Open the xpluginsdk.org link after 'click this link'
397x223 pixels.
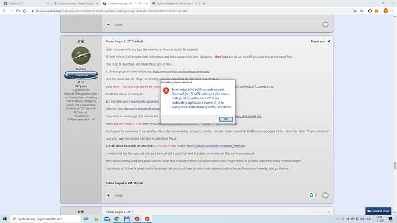(142, 109)
